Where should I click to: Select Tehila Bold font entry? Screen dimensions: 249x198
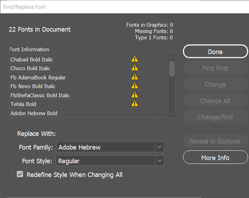point(23,104)
